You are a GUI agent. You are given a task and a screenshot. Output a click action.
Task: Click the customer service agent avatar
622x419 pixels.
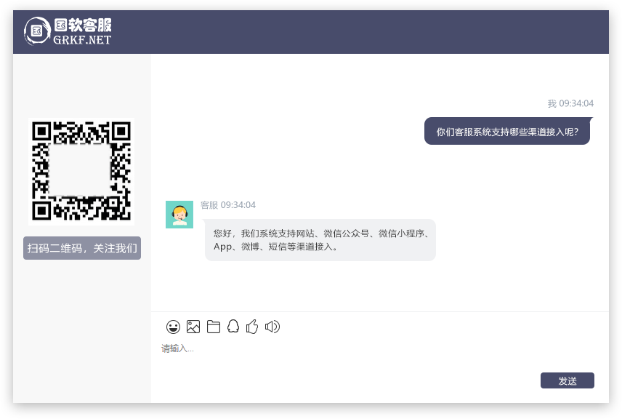tap(179, 215)
